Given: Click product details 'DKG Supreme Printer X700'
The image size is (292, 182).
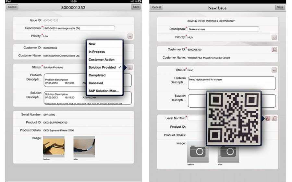Looking at the screenshot, I should click(59, 130).
